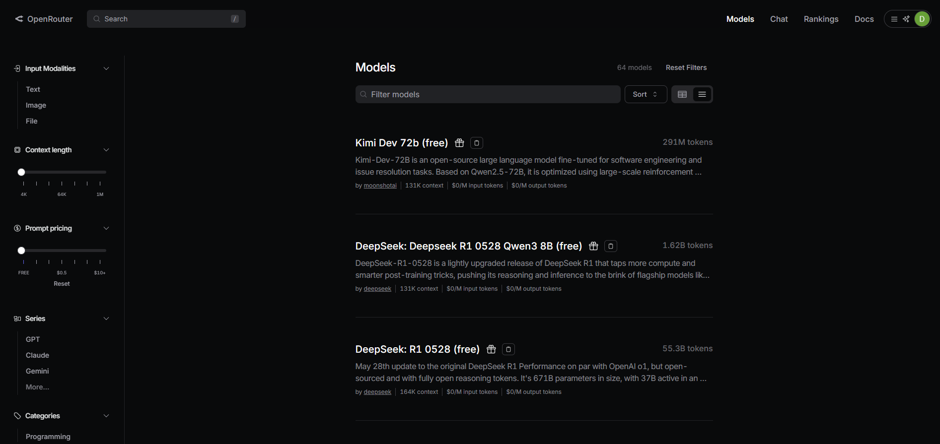This screenshot has width=940, height=444.
Task: Click the Filter models input field
Action: point(488,94)
